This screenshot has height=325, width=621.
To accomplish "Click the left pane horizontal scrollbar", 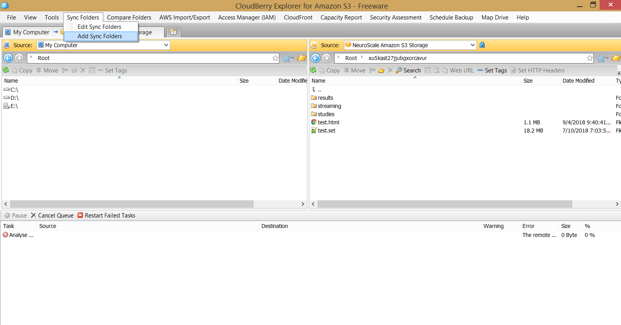I will click(132, 204).
